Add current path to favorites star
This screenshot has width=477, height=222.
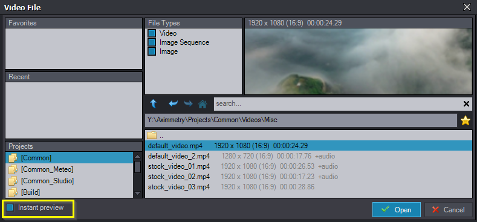(466, 120)
